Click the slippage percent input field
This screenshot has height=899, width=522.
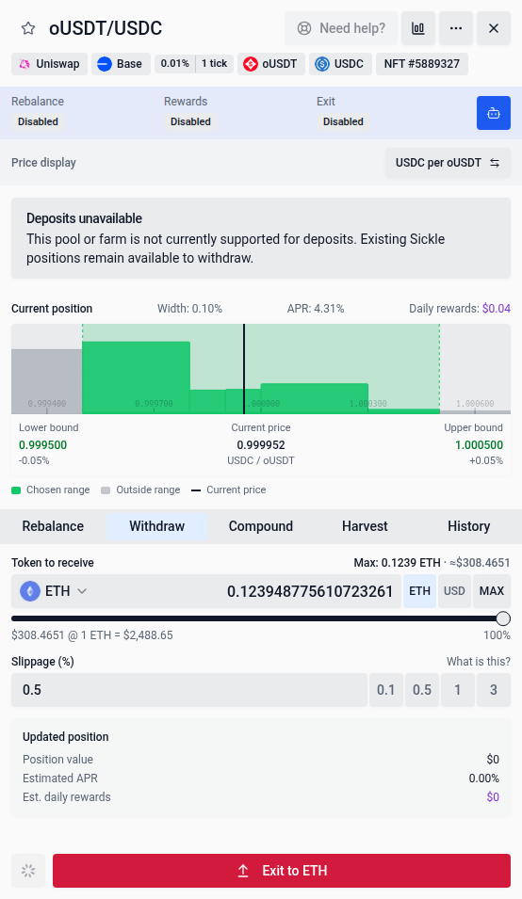(x=189, y=690)
